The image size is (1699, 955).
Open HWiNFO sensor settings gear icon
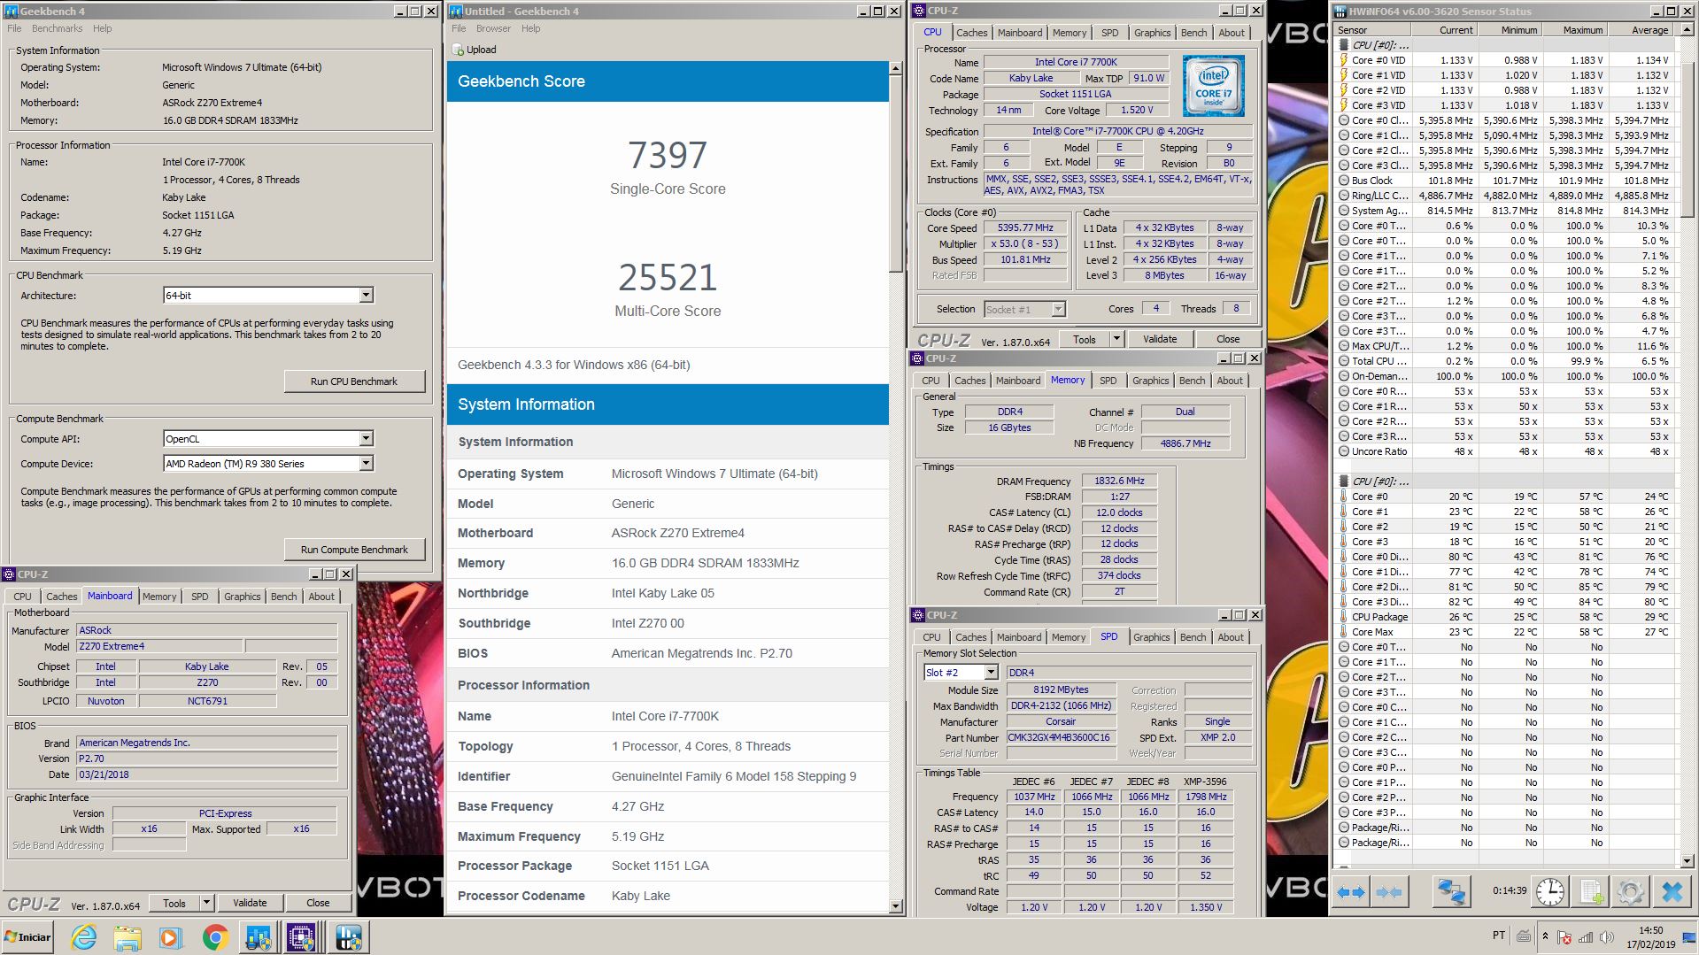(x=1631, y=892)
